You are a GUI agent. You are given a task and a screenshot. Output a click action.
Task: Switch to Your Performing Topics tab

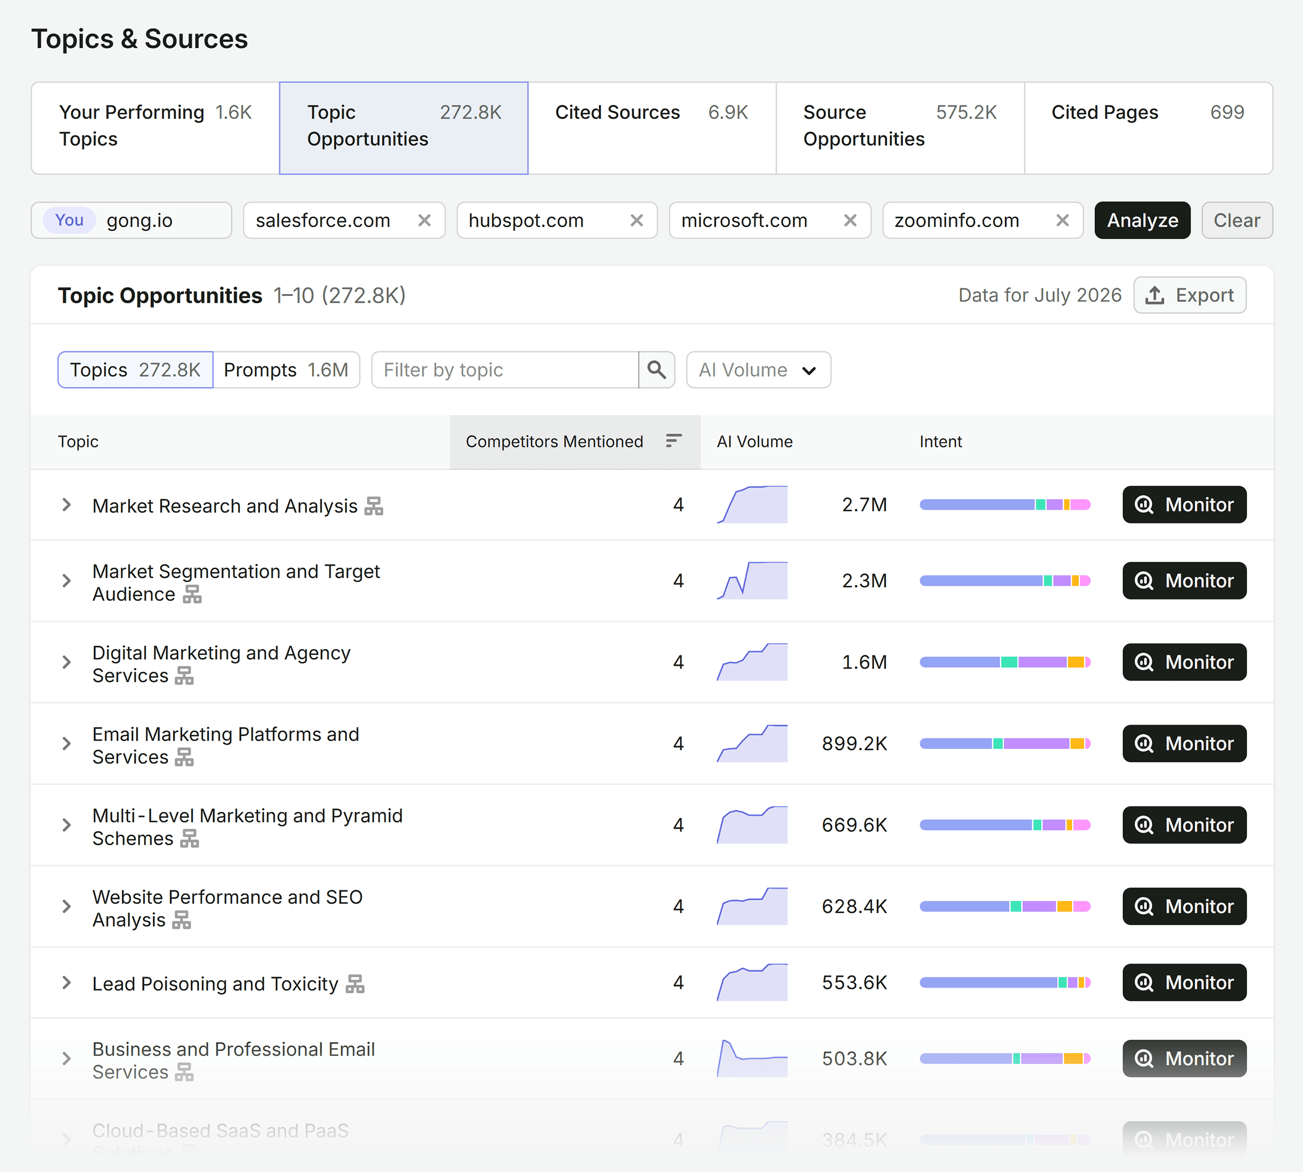(155, 128)
